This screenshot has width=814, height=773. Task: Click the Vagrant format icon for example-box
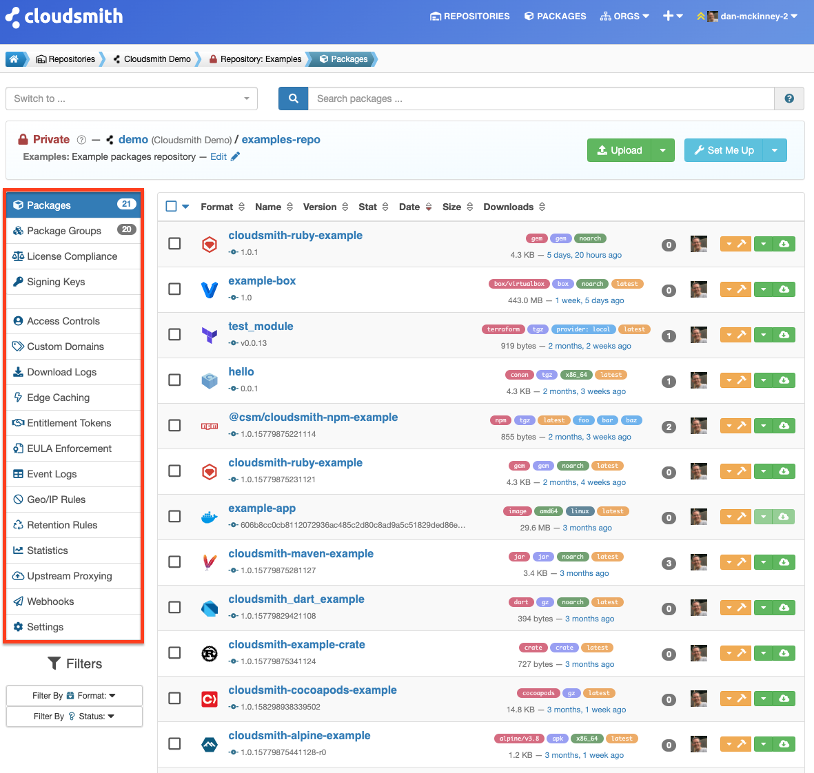pos(210,289)
